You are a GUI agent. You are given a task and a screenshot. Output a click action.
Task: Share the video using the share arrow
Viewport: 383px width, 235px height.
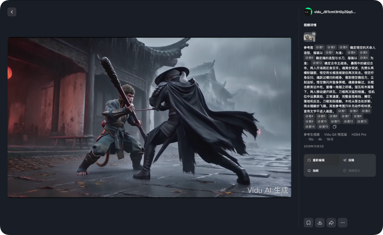[x=331, y=223]
